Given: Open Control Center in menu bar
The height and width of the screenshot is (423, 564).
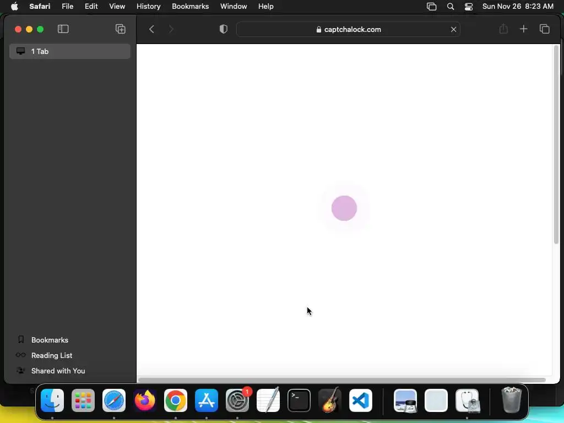Looking at the screenshot, I should 469,7.
